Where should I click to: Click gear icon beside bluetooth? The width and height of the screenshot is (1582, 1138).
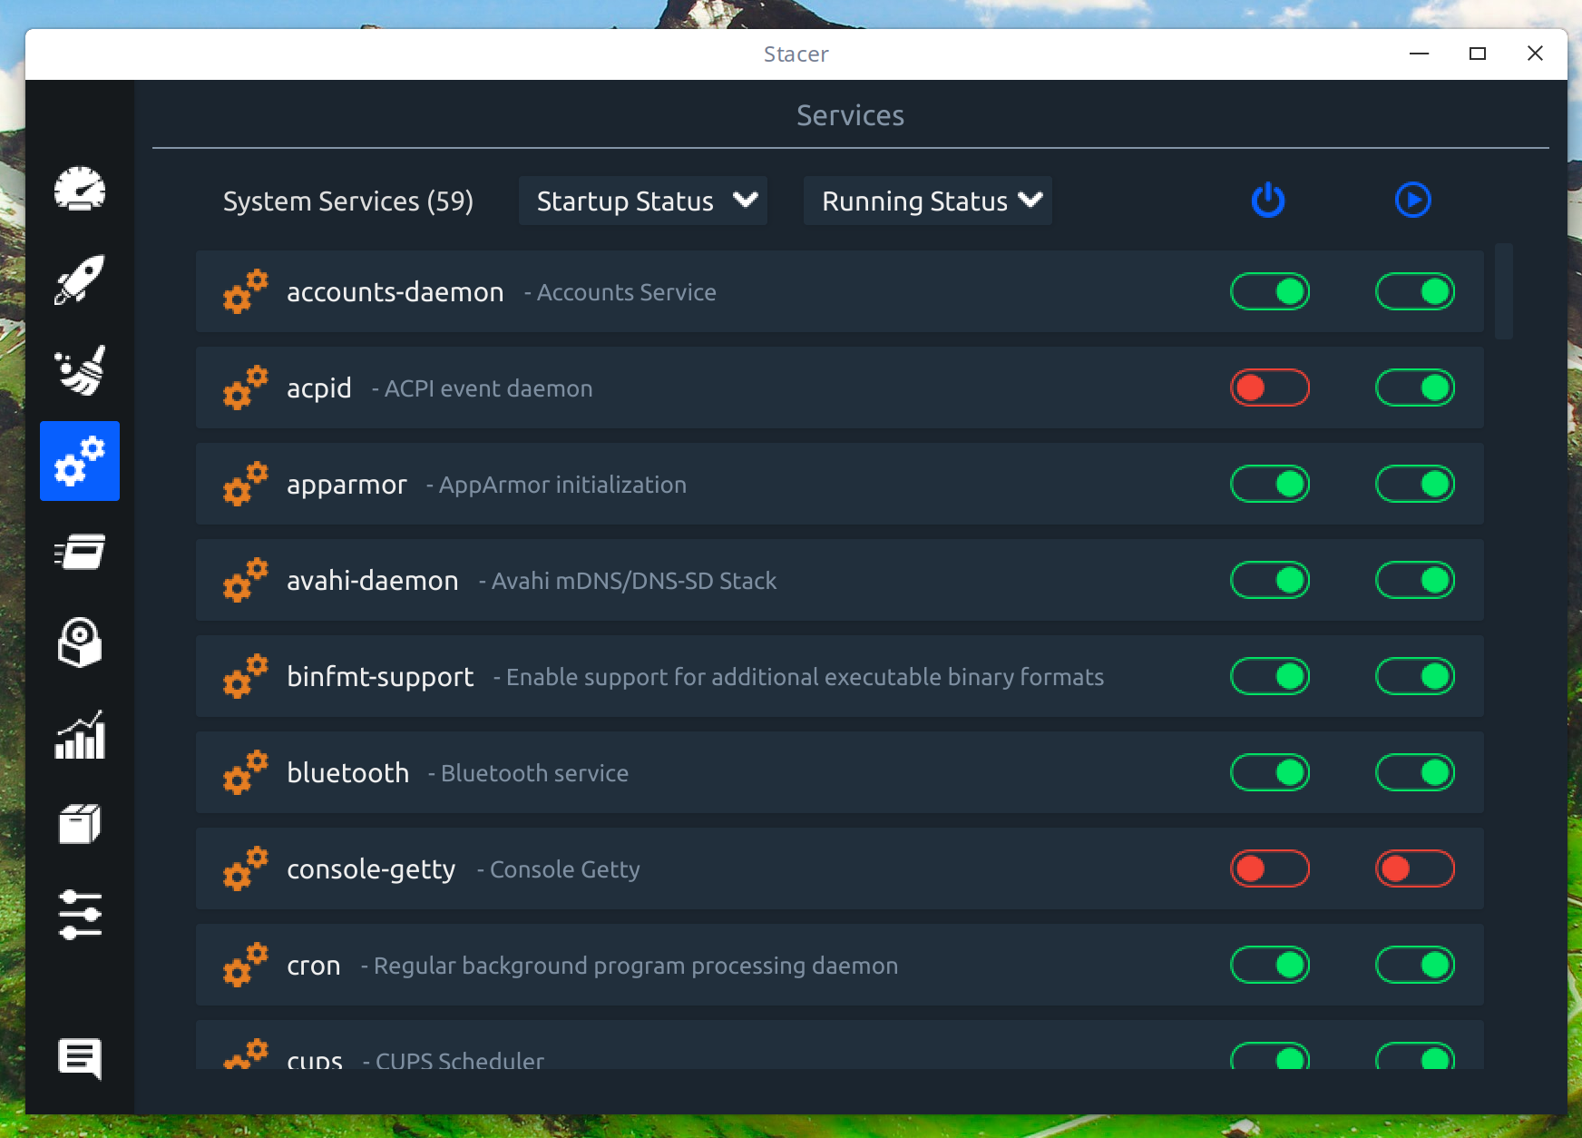[x=246, y=772]
